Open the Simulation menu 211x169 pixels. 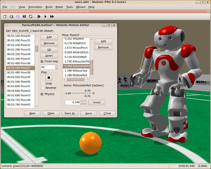point(35,7)
